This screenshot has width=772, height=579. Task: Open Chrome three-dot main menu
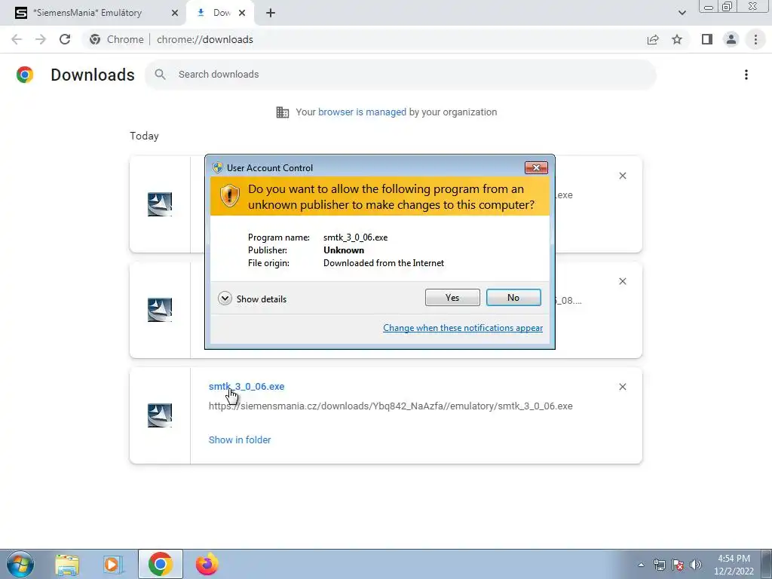(755, 39)
